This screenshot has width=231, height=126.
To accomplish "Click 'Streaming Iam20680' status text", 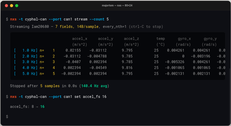I will pos(29,27).
